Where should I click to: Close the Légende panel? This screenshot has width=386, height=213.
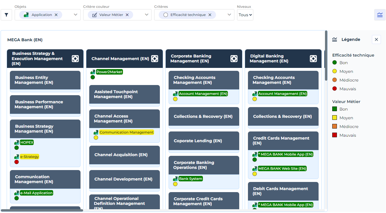click(376, 39)
